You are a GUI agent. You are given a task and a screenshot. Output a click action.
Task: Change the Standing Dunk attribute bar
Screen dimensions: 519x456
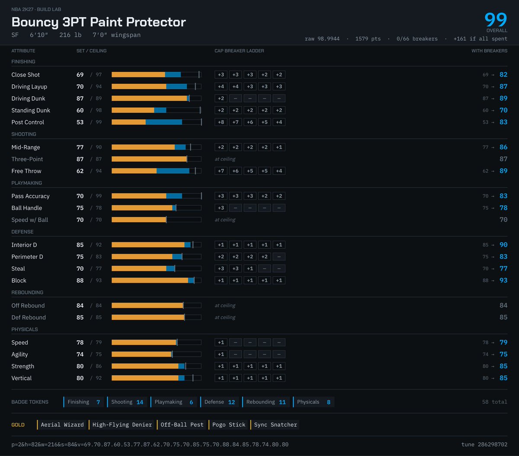point(157,110)
